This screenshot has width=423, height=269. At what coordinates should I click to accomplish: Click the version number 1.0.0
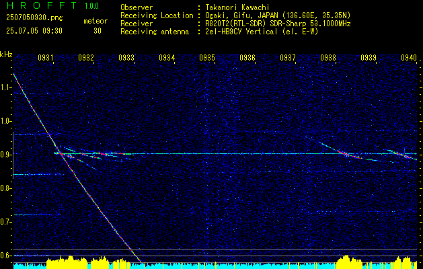91,6
